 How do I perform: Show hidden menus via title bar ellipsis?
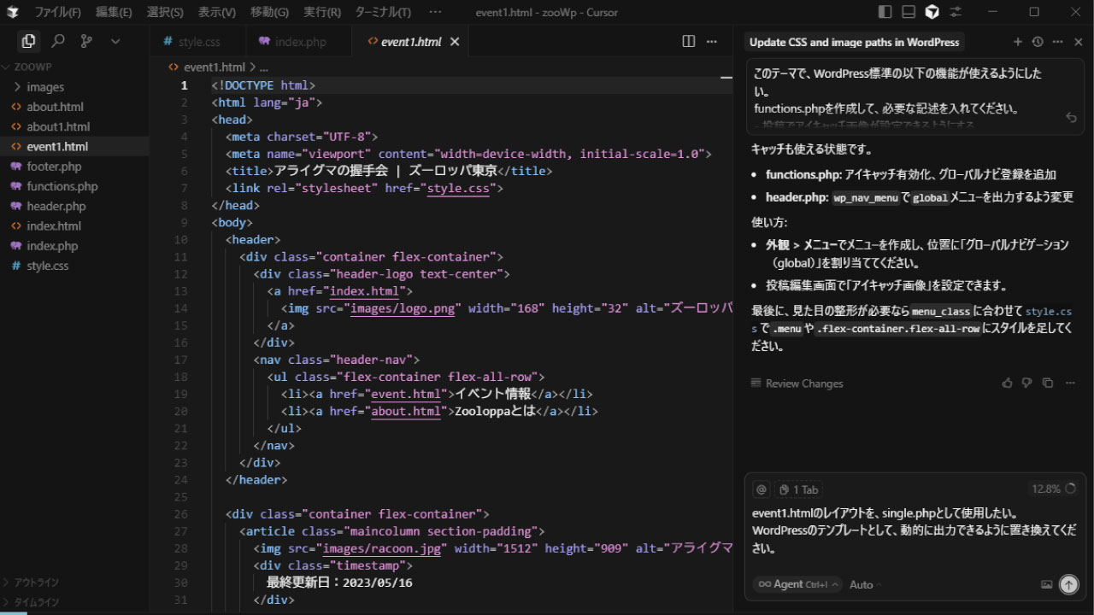point(435,12)
